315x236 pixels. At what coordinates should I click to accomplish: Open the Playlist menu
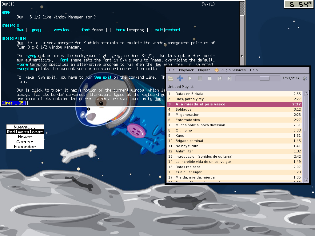point(204,70)
